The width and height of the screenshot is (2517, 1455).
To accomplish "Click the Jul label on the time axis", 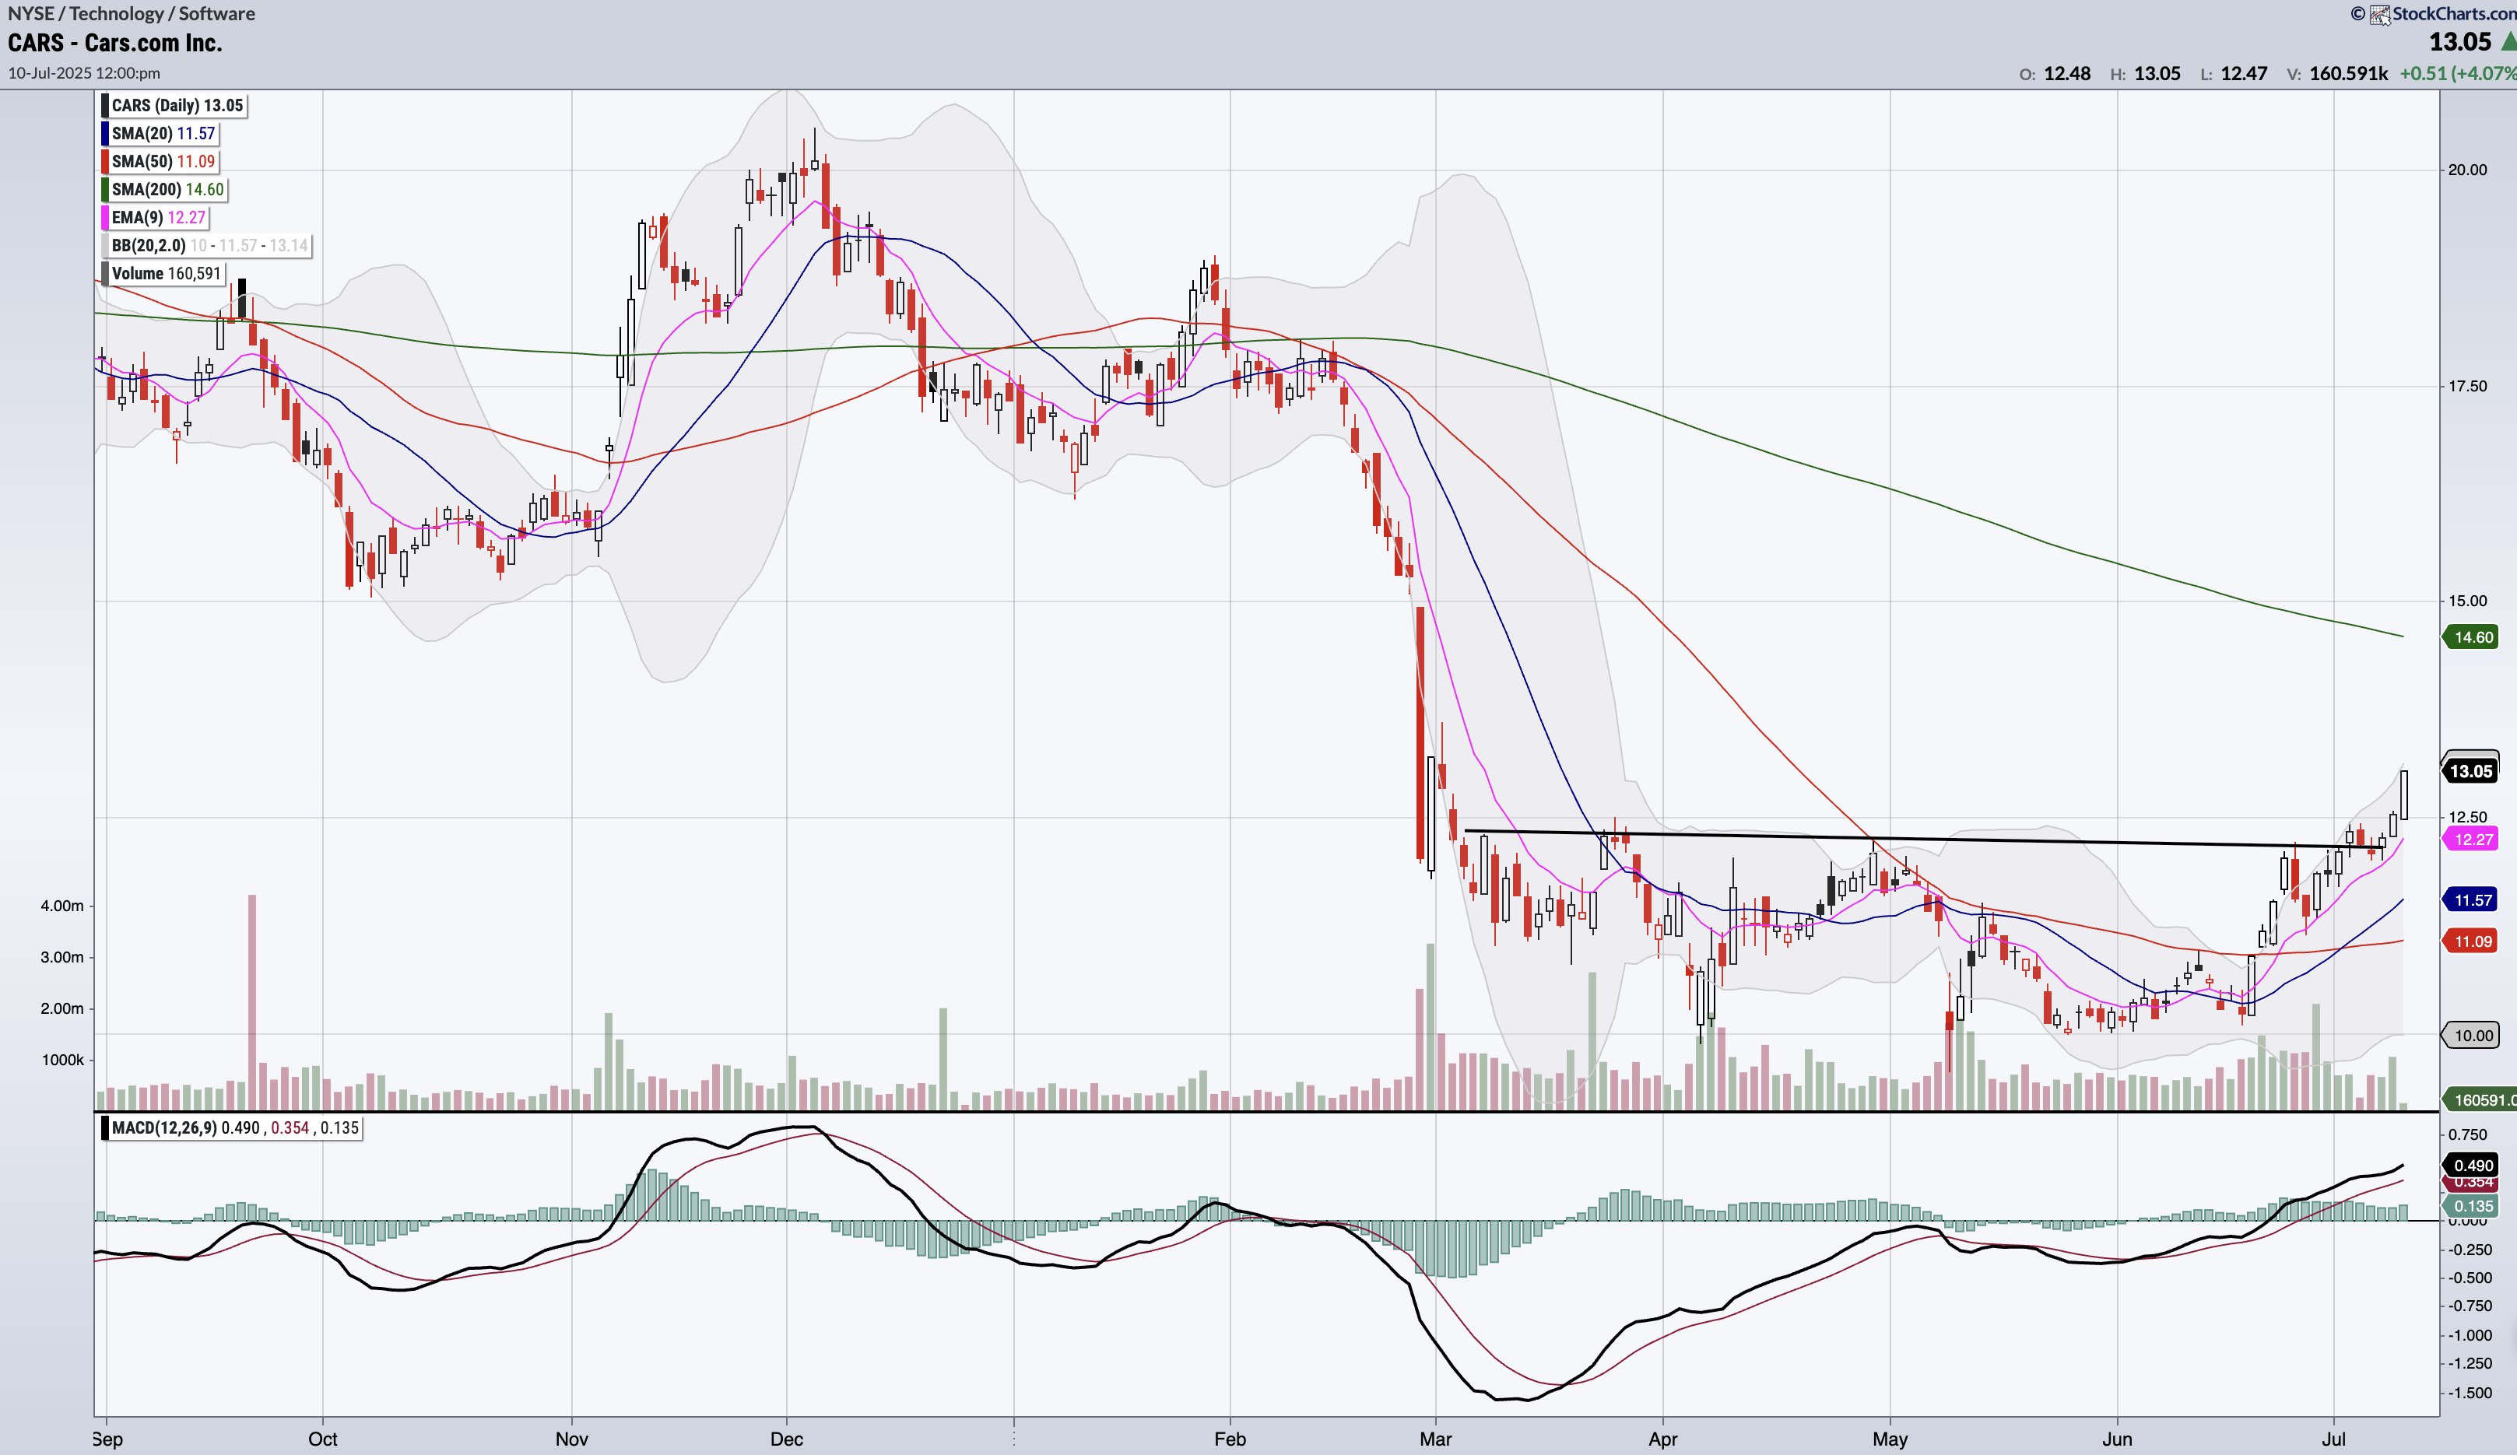I will pos(2333,1439).
